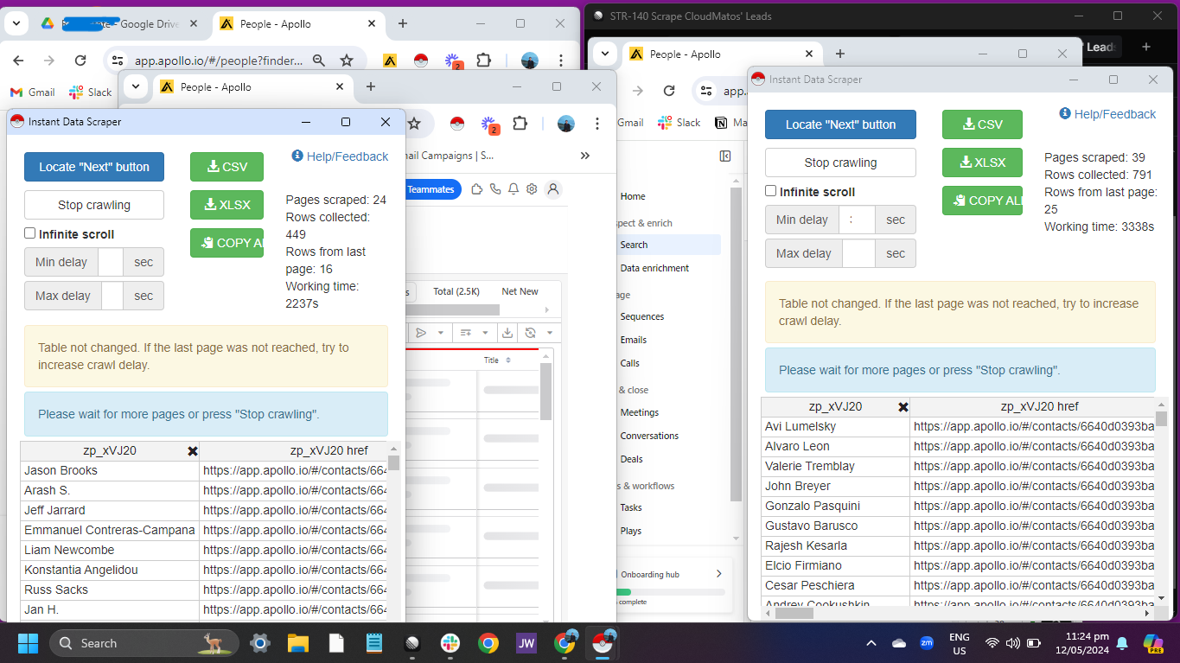Click Windows Start button

click(28, 643)
